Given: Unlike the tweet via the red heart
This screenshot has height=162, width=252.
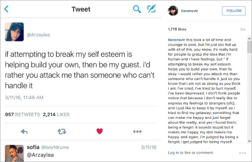Looking at the screenshot, I should [x=100, y=131].
